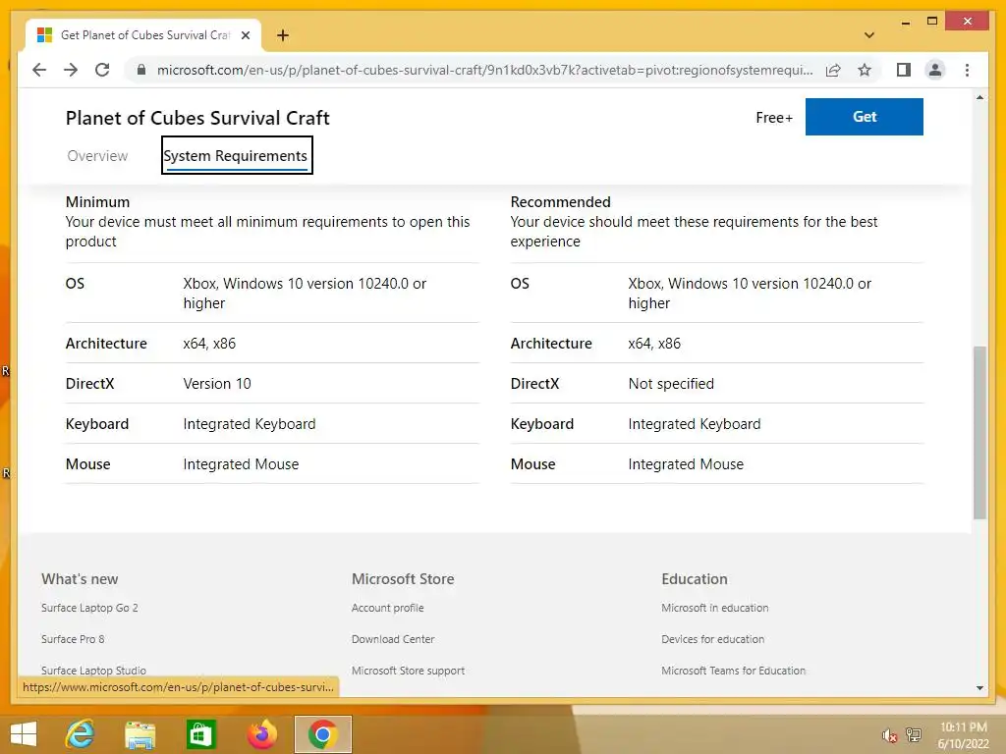Open Microsoft in education link
This screenshot has height=754, width=1006.
tap(715, 608)
